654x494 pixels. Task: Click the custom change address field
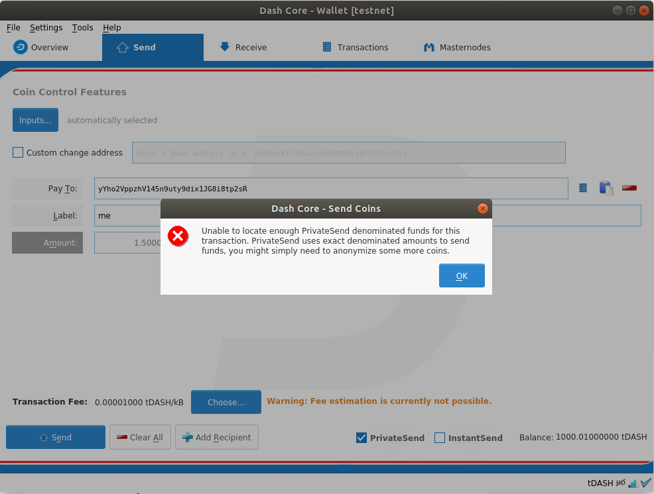click(349, 152)
